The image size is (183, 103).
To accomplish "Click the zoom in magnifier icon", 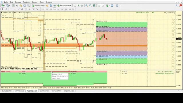I will 87,5.
